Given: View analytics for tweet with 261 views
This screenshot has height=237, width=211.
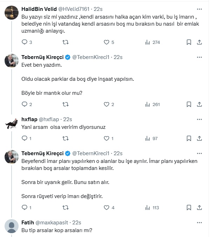Looking at the screenshot, I should (152, 104).
